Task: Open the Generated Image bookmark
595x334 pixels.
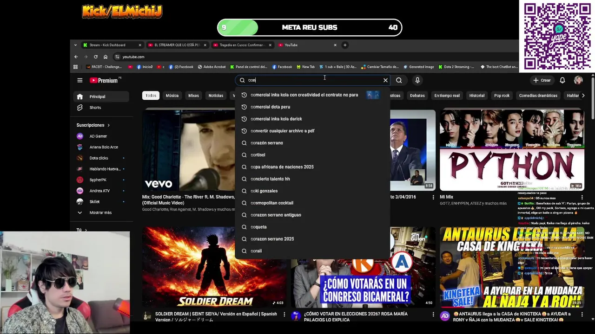Action: click(418, 67)
